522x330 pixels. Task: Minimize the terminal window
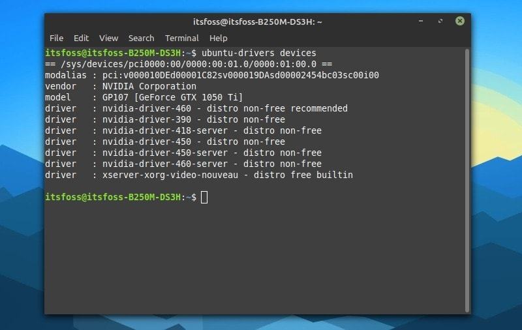point(422,21)
